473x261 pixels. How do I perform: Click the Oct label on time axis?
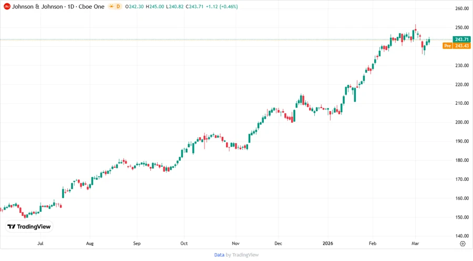(184, 243)
